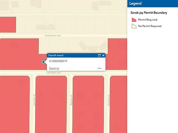This screenshot has width=178, height=133.
Task: Click the Nichols St street label
Action: 108,100
